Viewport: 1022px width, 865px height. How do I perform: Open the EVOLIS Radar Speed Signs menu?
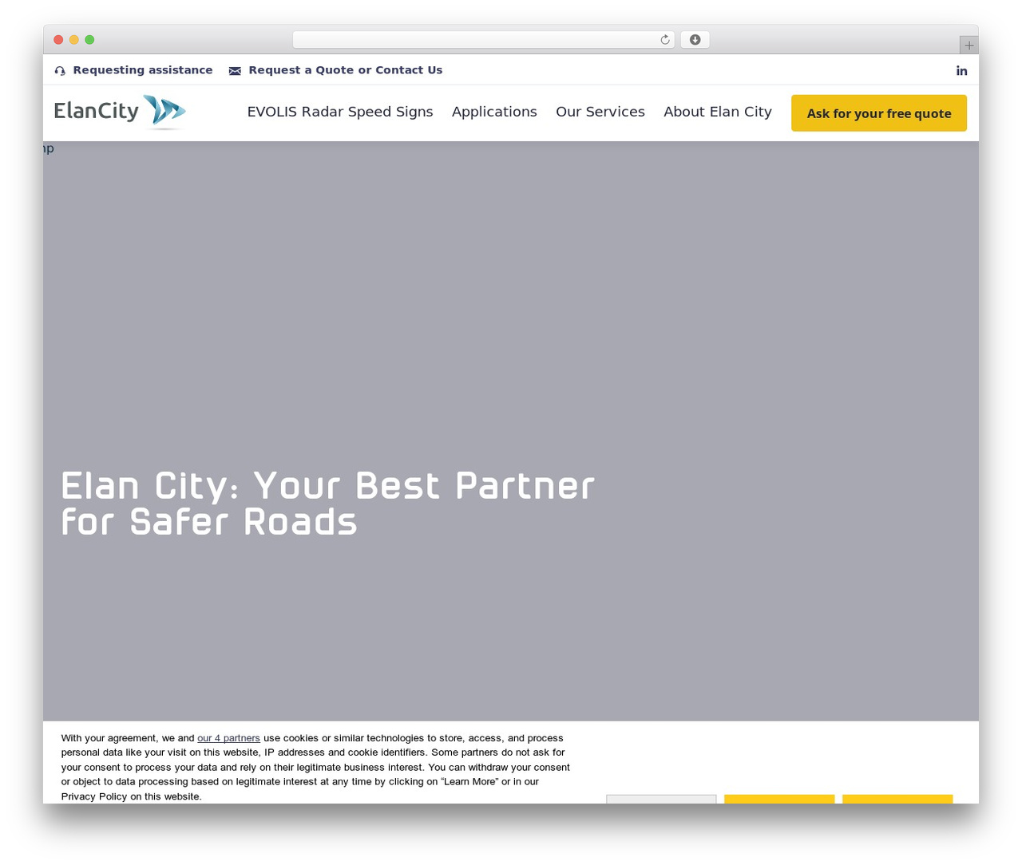[340, 112]
